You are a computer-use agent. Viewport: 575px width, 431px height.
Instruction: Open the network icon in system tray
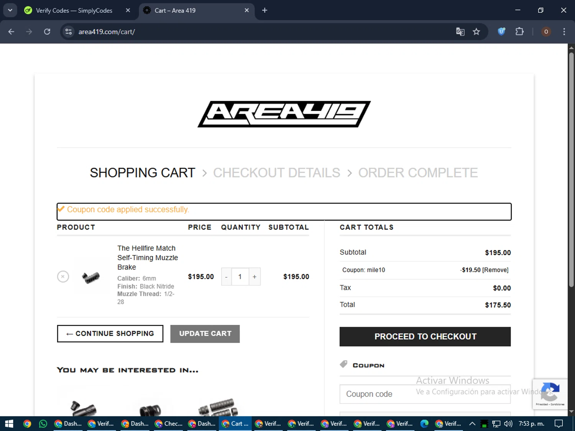tap(496, 423)
